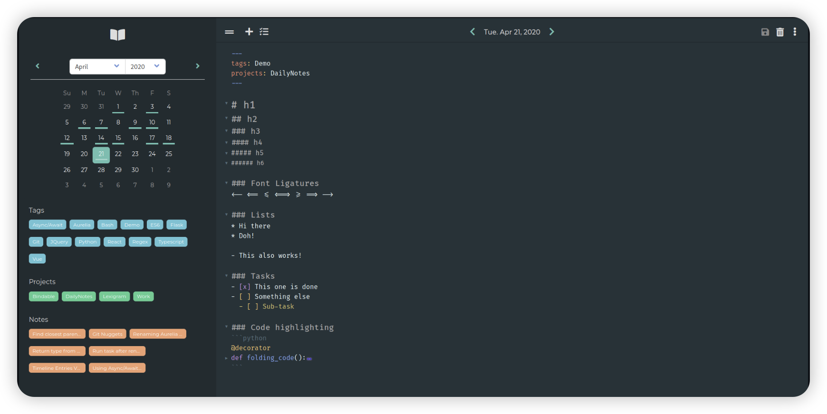Add a new note with plus icon
Viewport: 827px width, 414px height.
point(249,31)
